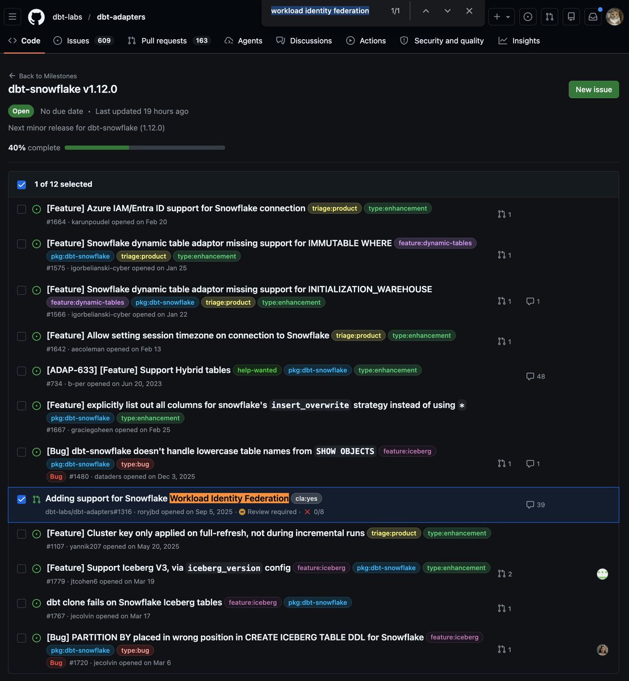
Task: Open dbt clone fails on Iceberg issue
Action: click(134, 602)
